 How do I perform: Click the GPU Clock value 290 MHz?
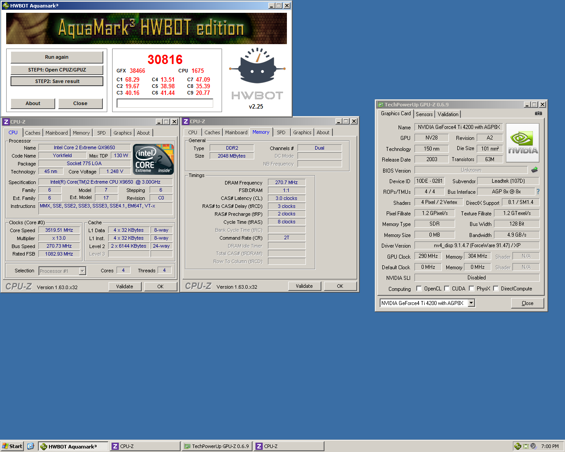tap(428, 256)
